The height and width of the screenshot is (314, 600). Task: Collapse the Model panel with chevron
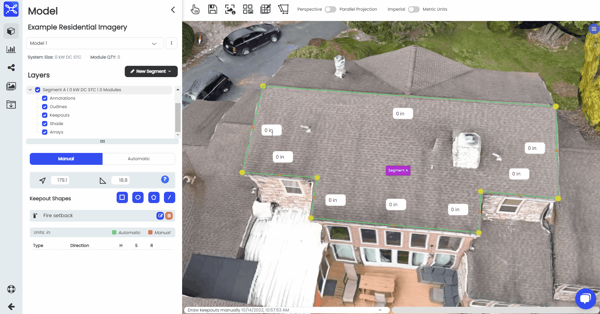(173, 10)
